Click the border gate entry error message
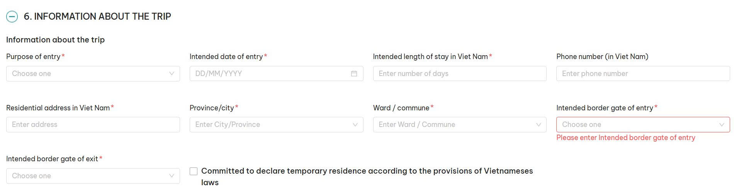The height and width of the screenshot is (196, 734). [x=625, y=138]
